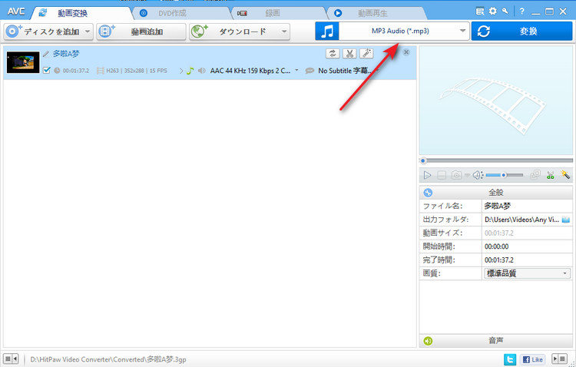The height and width of the screenshot is (367, 576).
Task: Click the 変換 convert button
Action: [x=521, y=31]
